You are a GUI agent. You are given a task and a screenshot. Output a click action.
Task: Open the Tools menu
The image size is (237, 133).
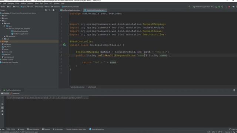tap(46, 3)
